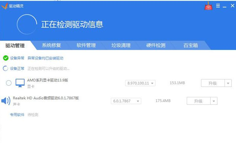Switch to the 系统修复 tab
Screen dimensions: 236x143
51,45
